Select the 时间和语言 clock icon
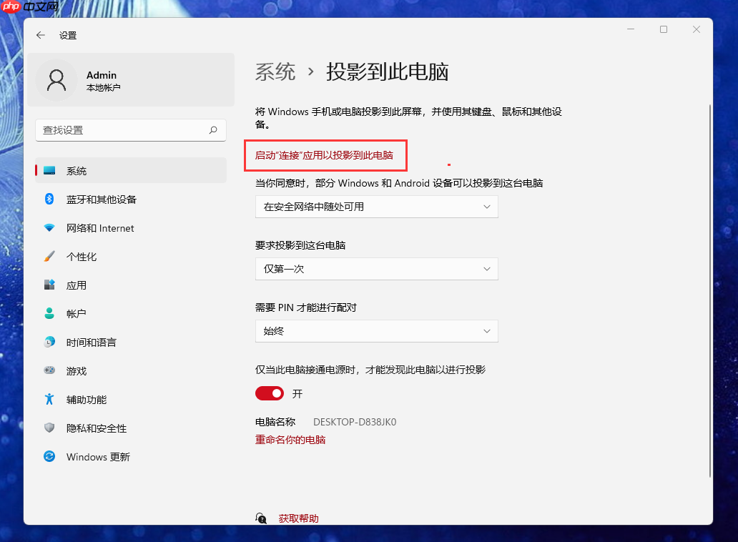 coord(49,342)
